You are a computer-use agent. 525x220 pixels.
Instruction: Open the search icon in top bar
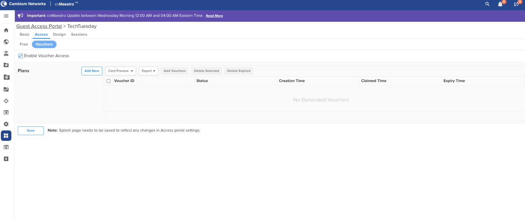click(487, 4)
